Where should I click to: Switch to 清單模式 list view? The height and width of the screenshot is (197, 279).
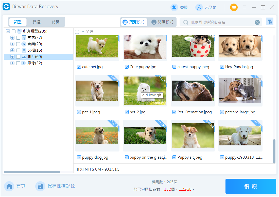tap(162, 22)
